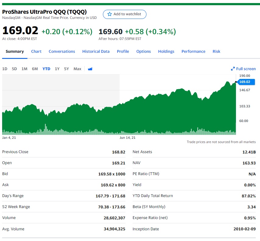Select the 1Y chart range
This screenshot has height=241, width=260.
(57, 69)
